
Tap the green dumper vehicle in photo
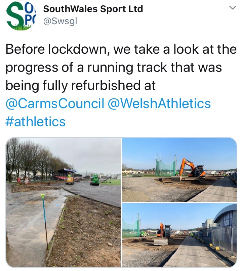94,180
